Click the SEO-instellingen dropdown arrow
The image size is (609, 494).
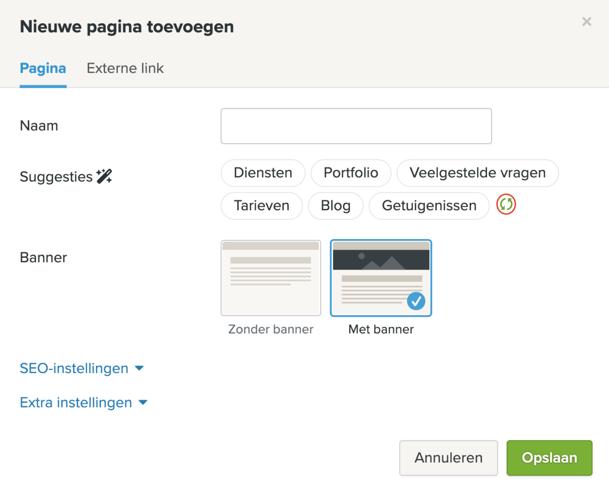(x=140, y=368)
